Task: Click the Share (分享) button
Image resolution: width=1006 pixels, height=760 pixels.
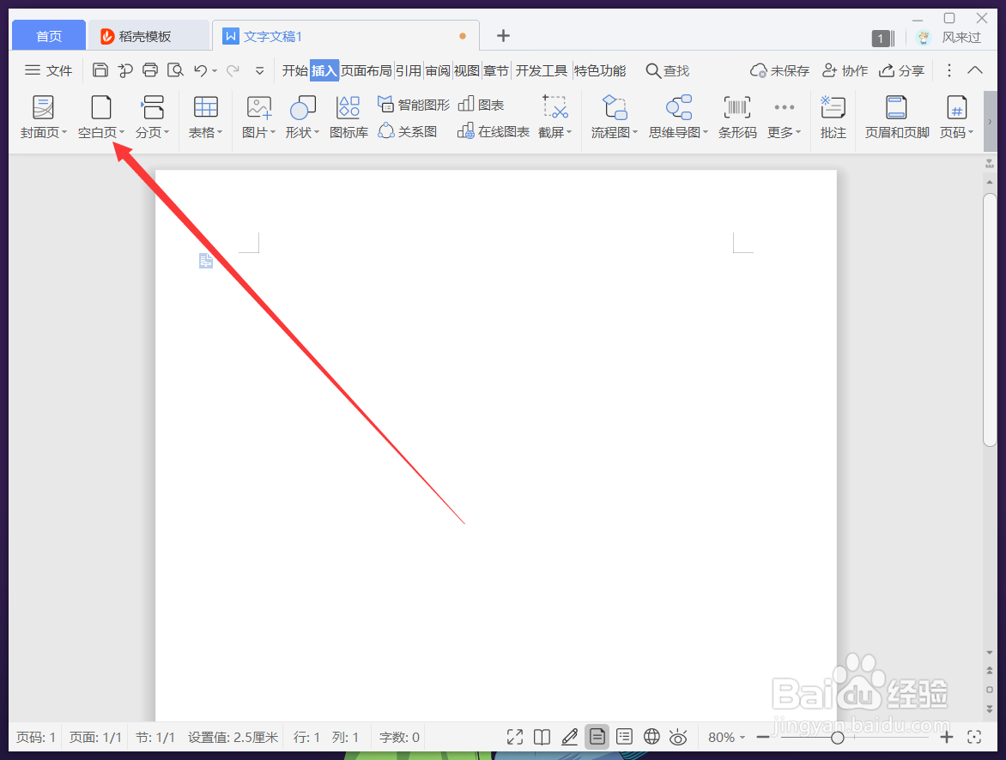Action: coord(901,70)
